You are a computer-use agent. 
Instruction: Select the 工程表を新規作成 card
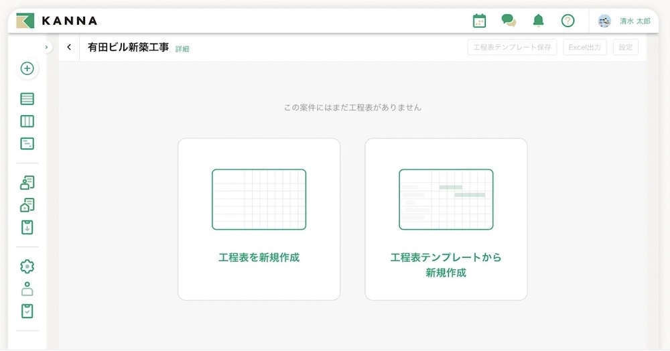(259, 219)
